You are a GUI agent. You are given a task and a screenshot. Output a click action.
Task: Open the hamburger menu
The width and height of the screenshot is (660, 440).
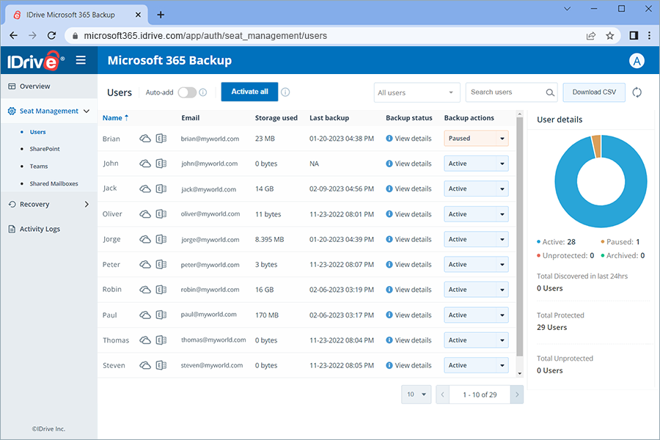(x=81, y=60)
